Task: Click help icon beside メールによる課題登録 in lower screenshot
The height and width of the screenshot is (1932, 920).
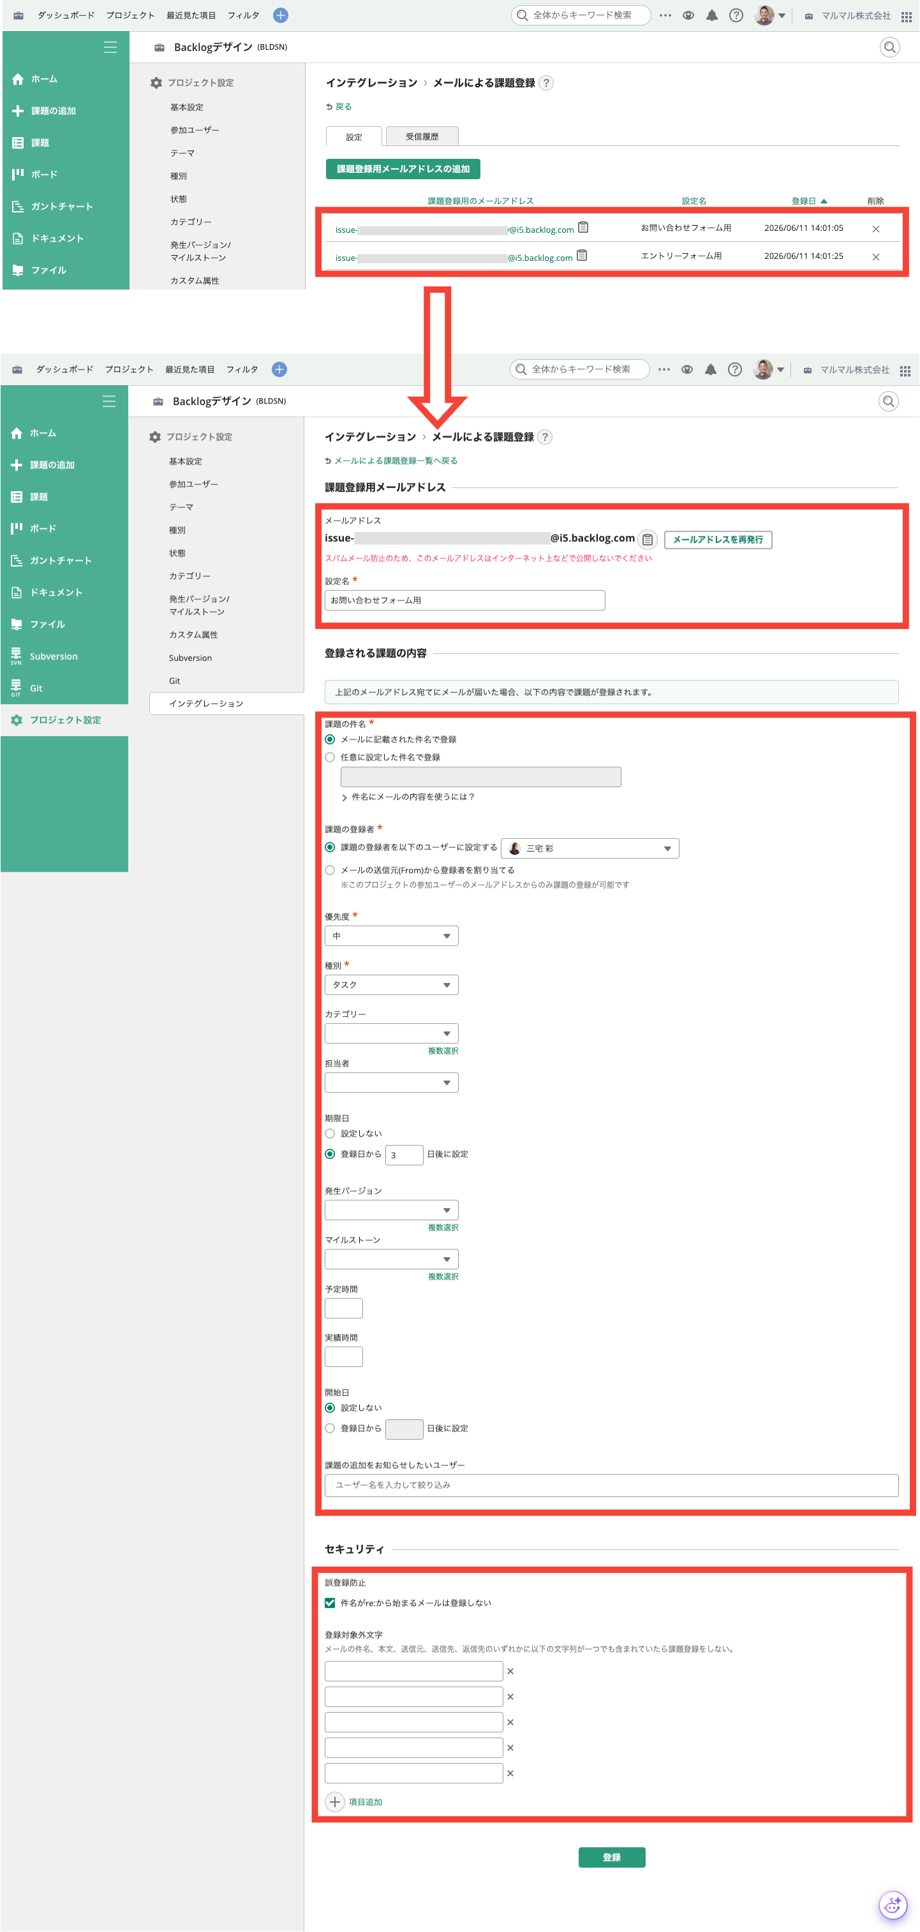Action: 545,436
